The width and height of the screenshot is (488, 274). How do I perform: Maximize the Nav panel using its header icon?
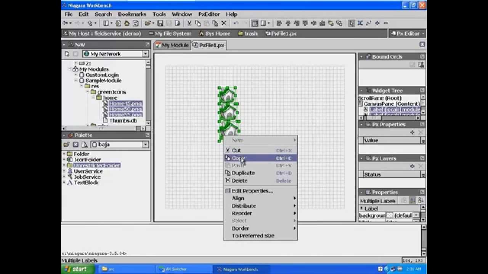pos(148,45)
